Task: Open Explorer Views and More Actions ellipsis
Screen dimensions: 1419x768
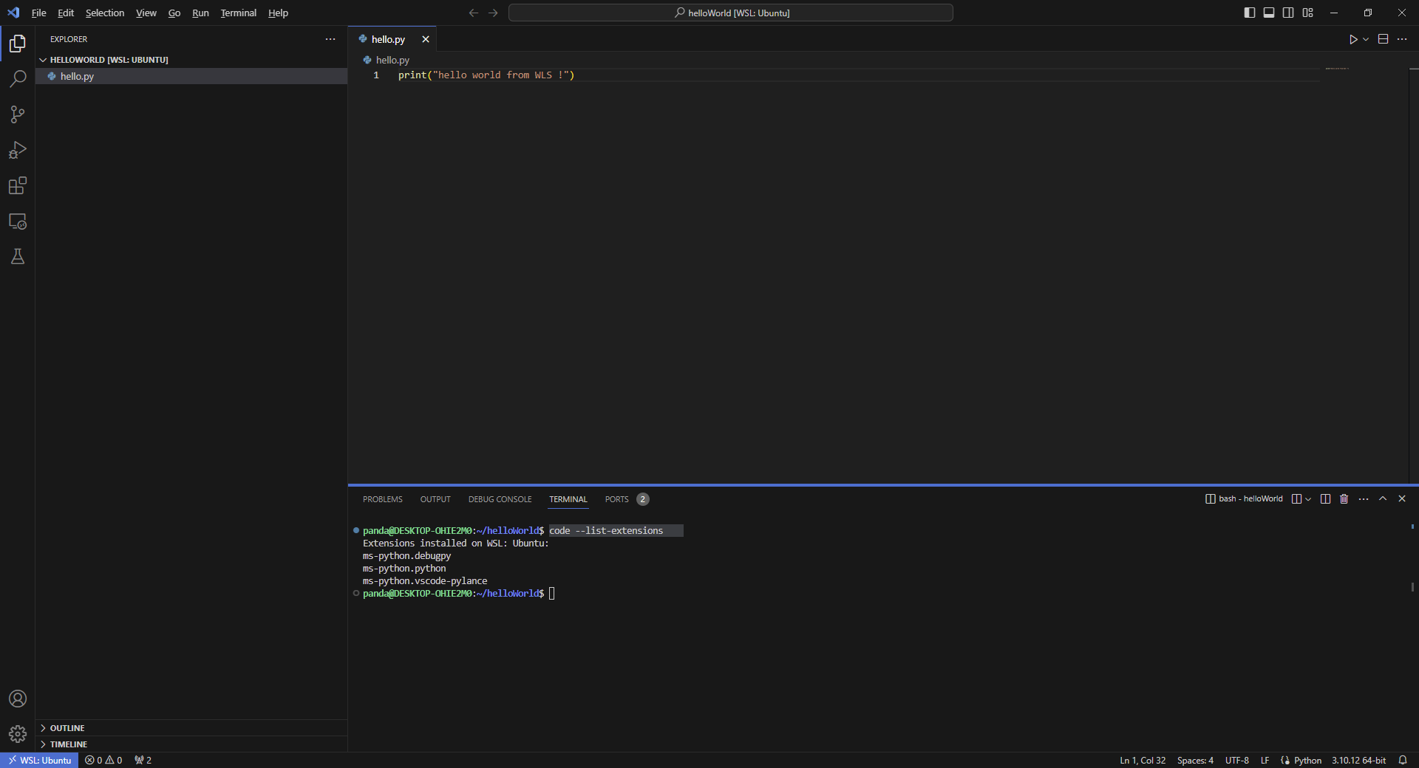Action: click(x=330, y=39)
